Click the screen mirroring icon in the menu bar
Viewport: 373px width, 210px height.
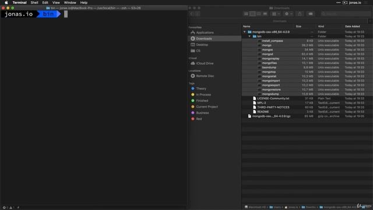[345, 2]
